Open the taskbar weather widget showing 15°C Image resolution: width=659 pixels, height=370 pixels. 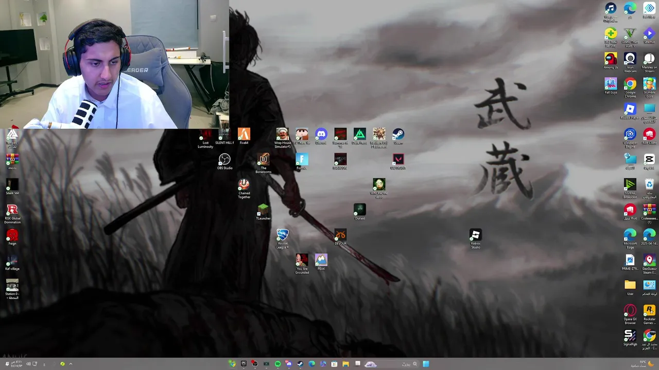(x=642, y=364)
